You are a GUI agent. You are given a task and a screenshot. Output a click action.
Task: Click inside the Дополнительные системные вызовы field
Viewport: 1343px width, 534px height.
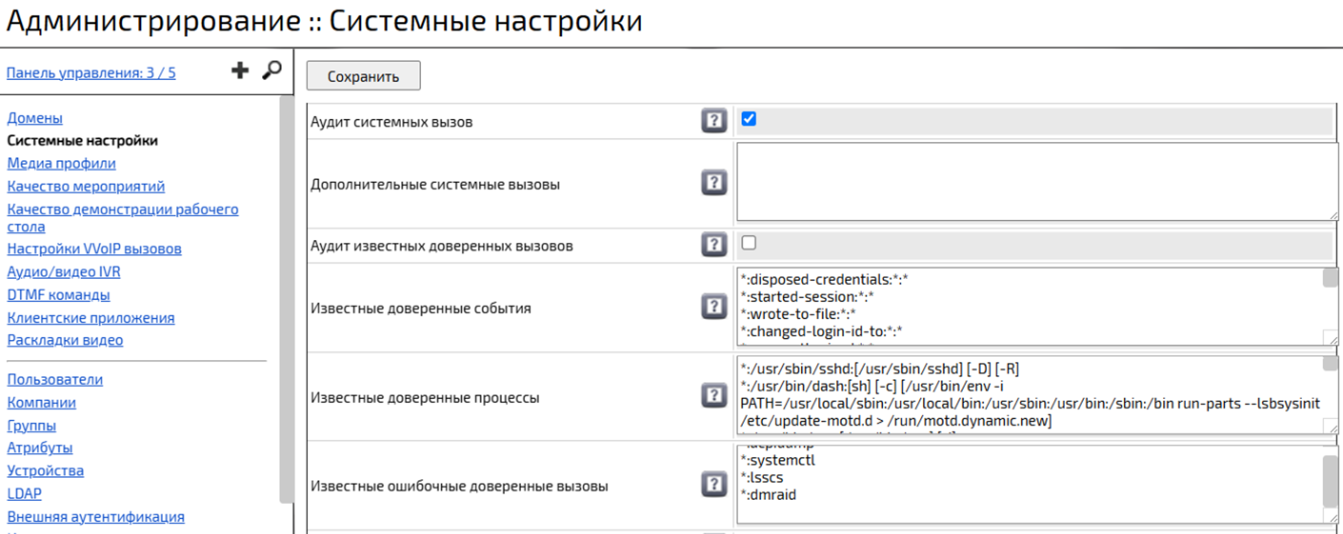point(1016,182)
